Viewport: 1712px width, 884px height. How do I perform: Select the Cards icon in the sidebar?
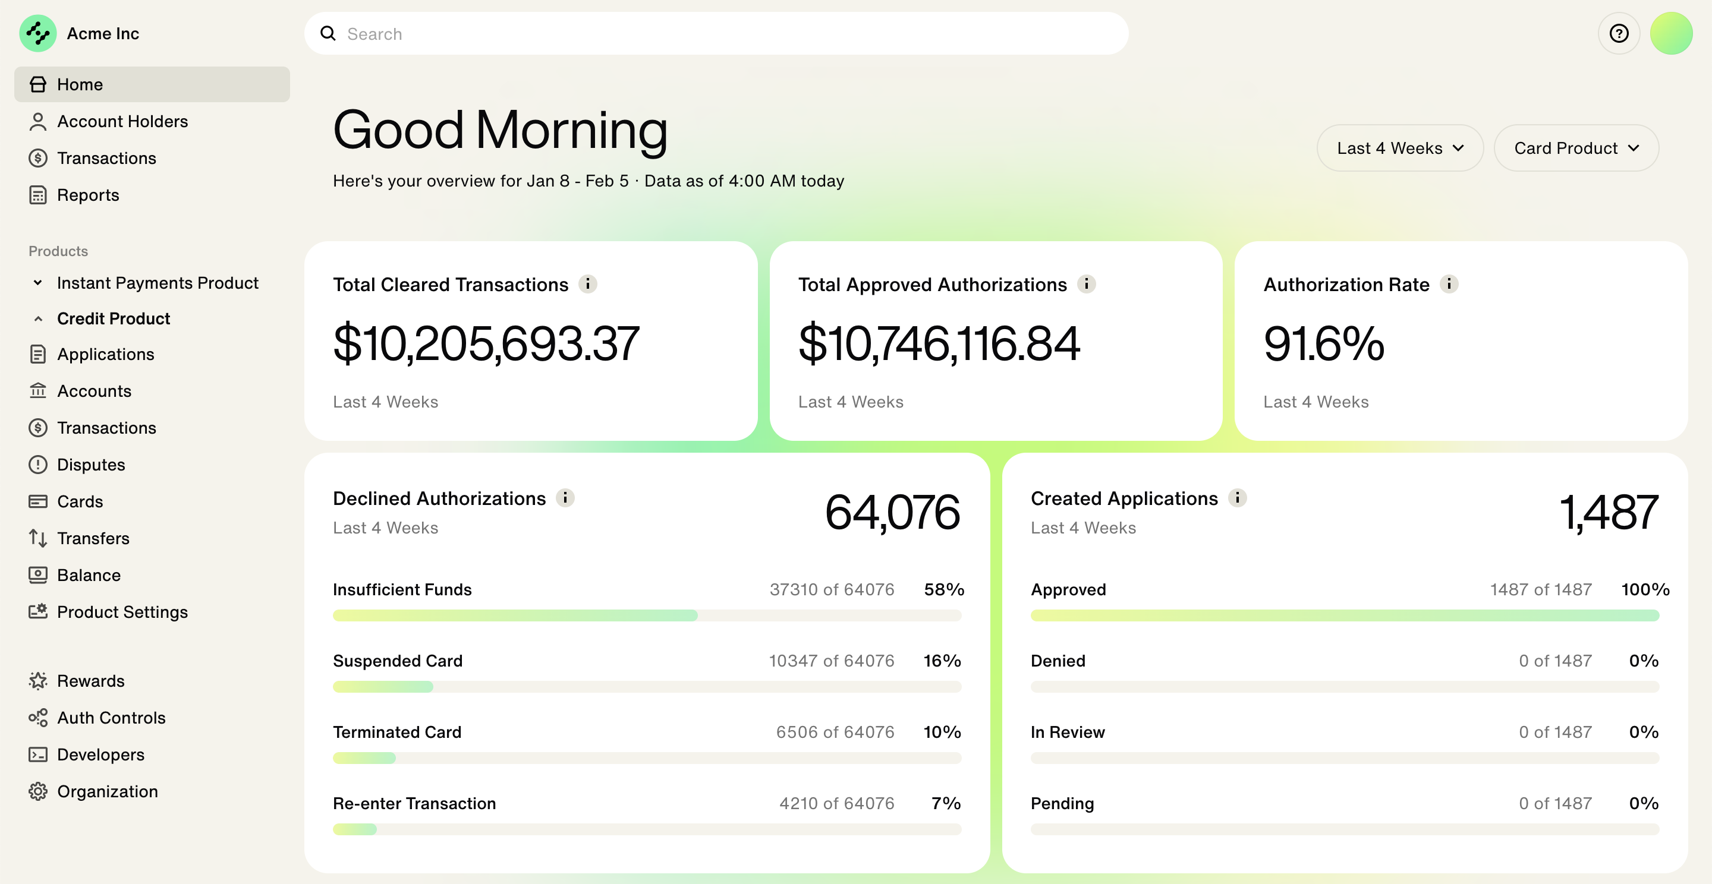click(x=38, y=501)
